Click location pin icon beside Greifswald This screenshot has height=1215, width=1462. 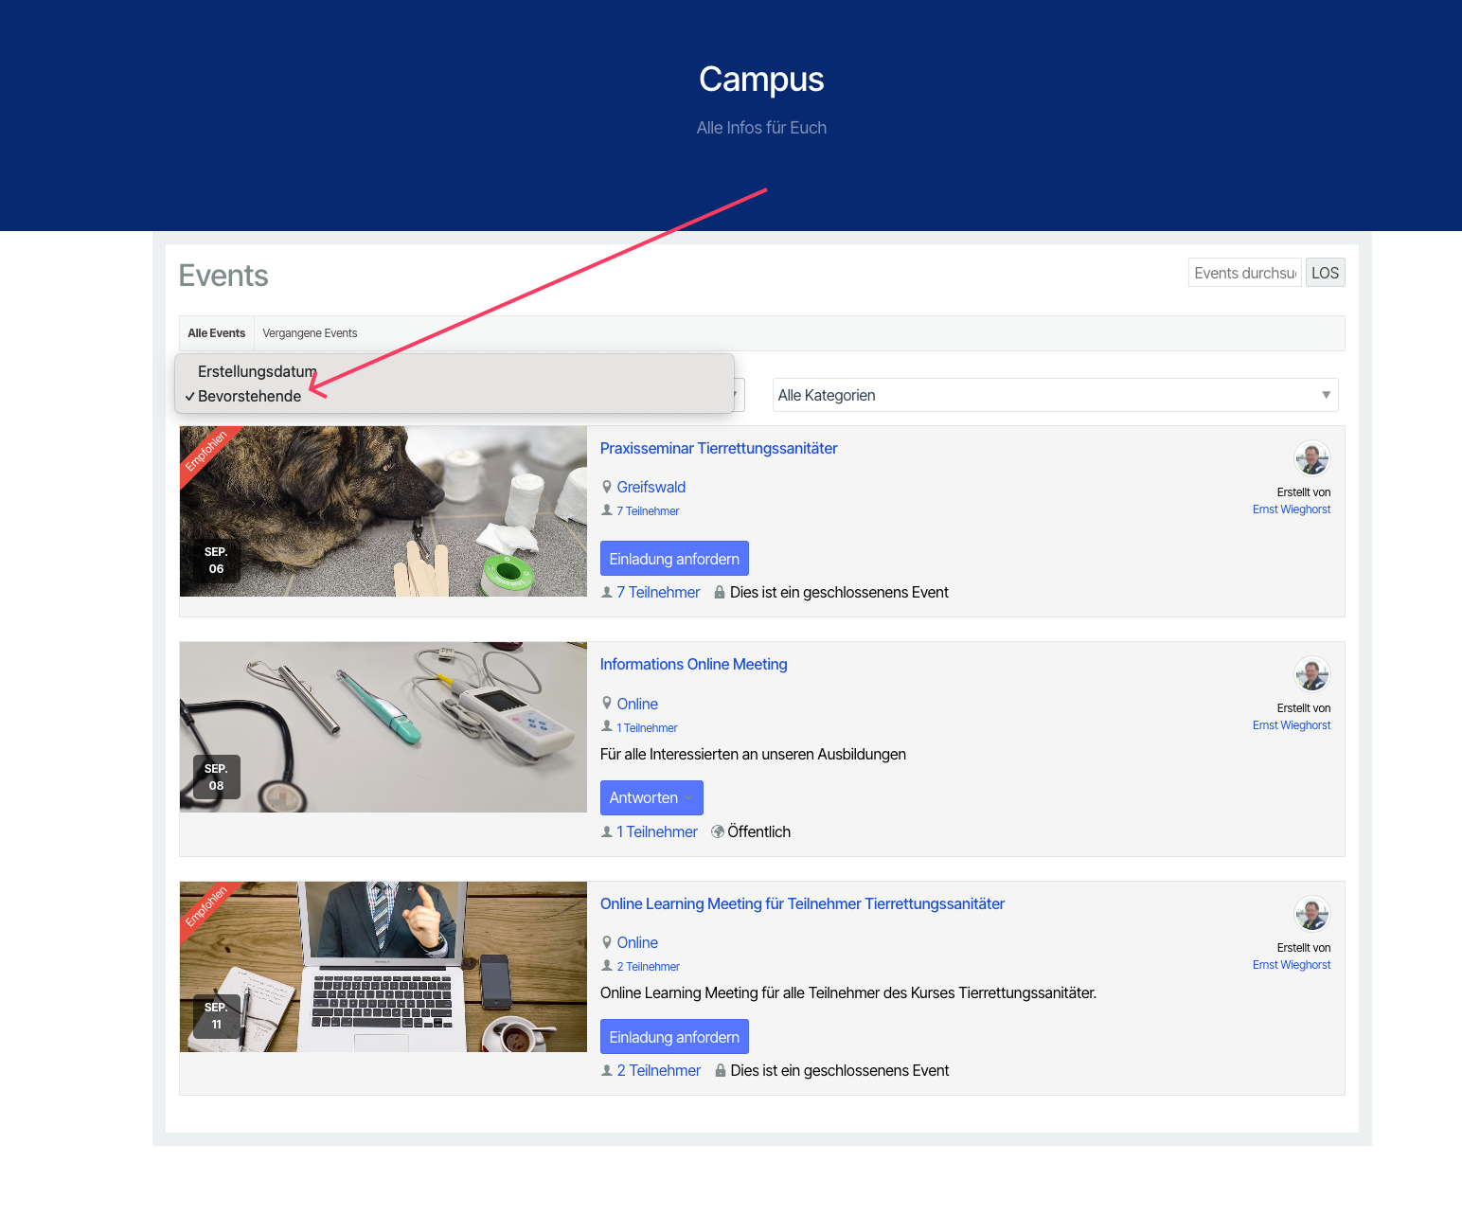tap(607, 487)
